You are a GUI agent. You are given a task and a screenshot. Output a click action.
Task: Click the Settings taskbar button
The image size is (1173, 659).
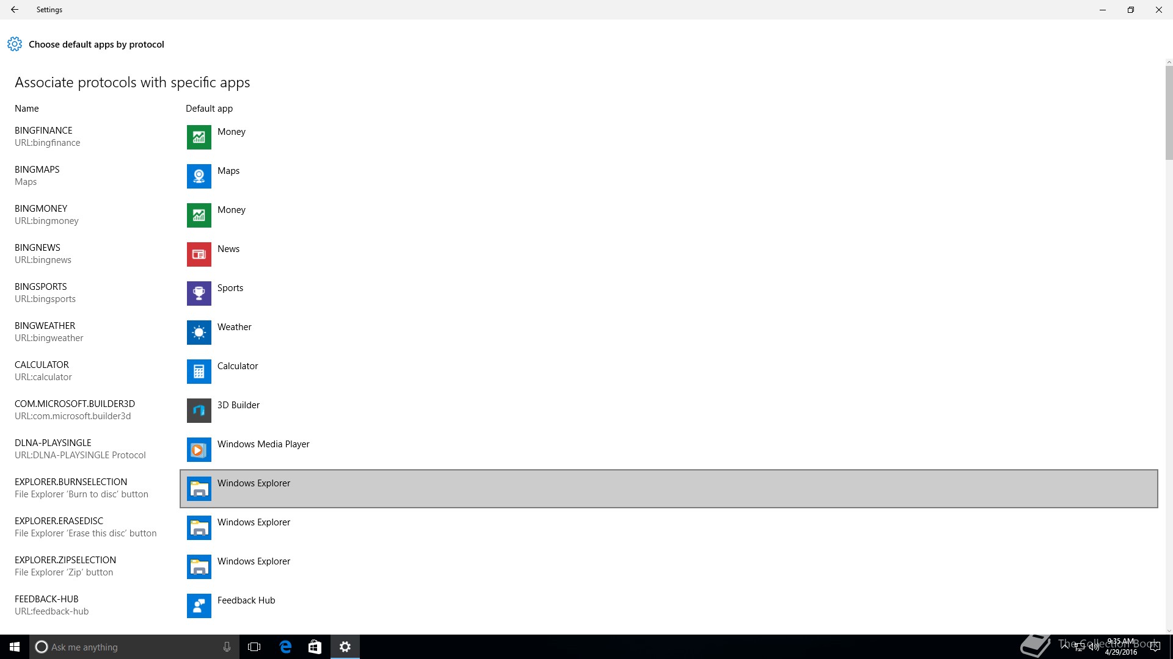pyautogui.click(x=345, y=647)
